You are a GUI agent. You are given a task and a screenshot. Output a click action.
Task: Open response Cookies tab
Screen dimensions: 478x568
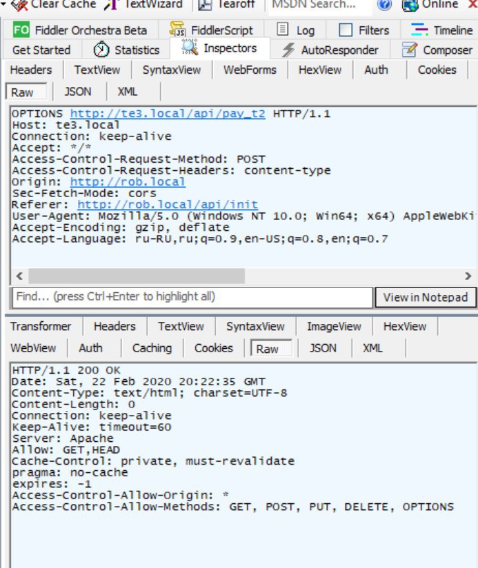[213, 348]
